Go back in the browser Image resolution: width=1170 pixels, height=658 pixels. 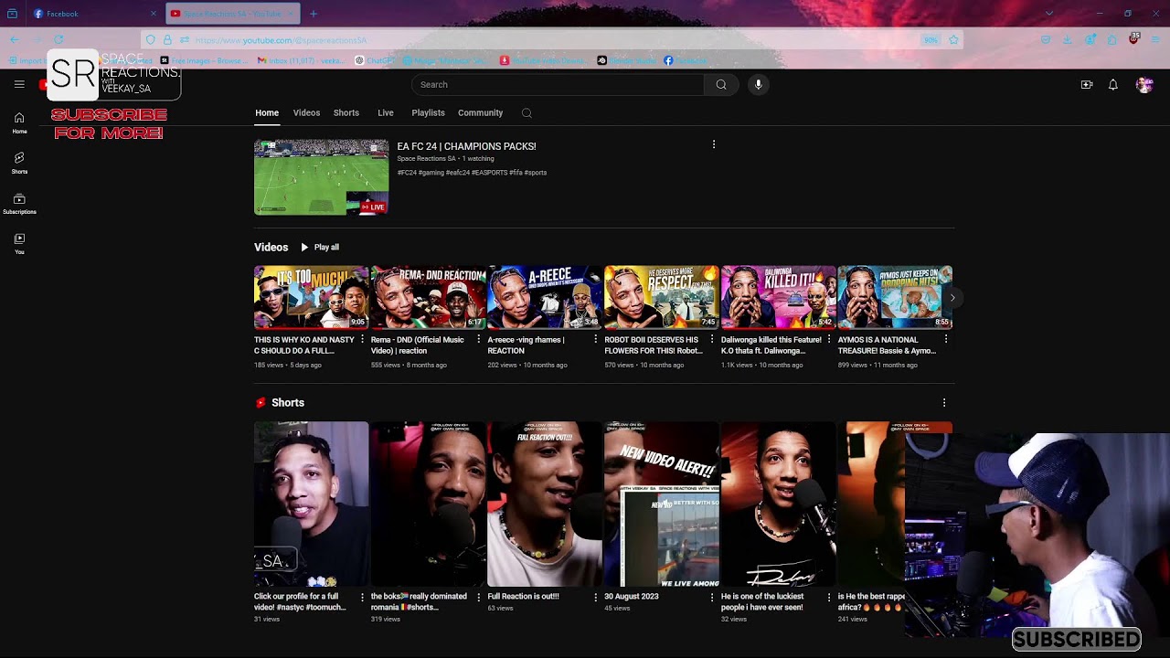(x=14, y=40)
